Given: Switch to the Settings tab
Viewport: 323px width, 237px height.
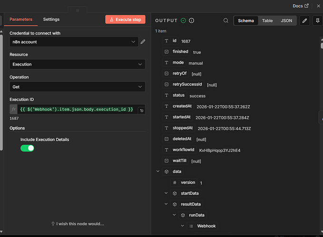Looking at the screenshot, I should (51, 19).
